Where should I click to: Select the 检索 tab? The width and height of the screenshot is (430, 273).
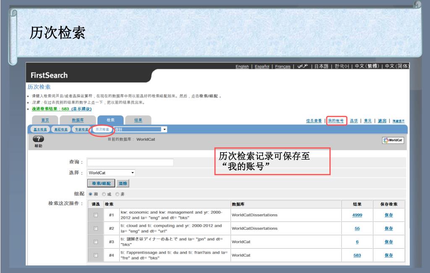pyautogui.click(x=110, y=120)
